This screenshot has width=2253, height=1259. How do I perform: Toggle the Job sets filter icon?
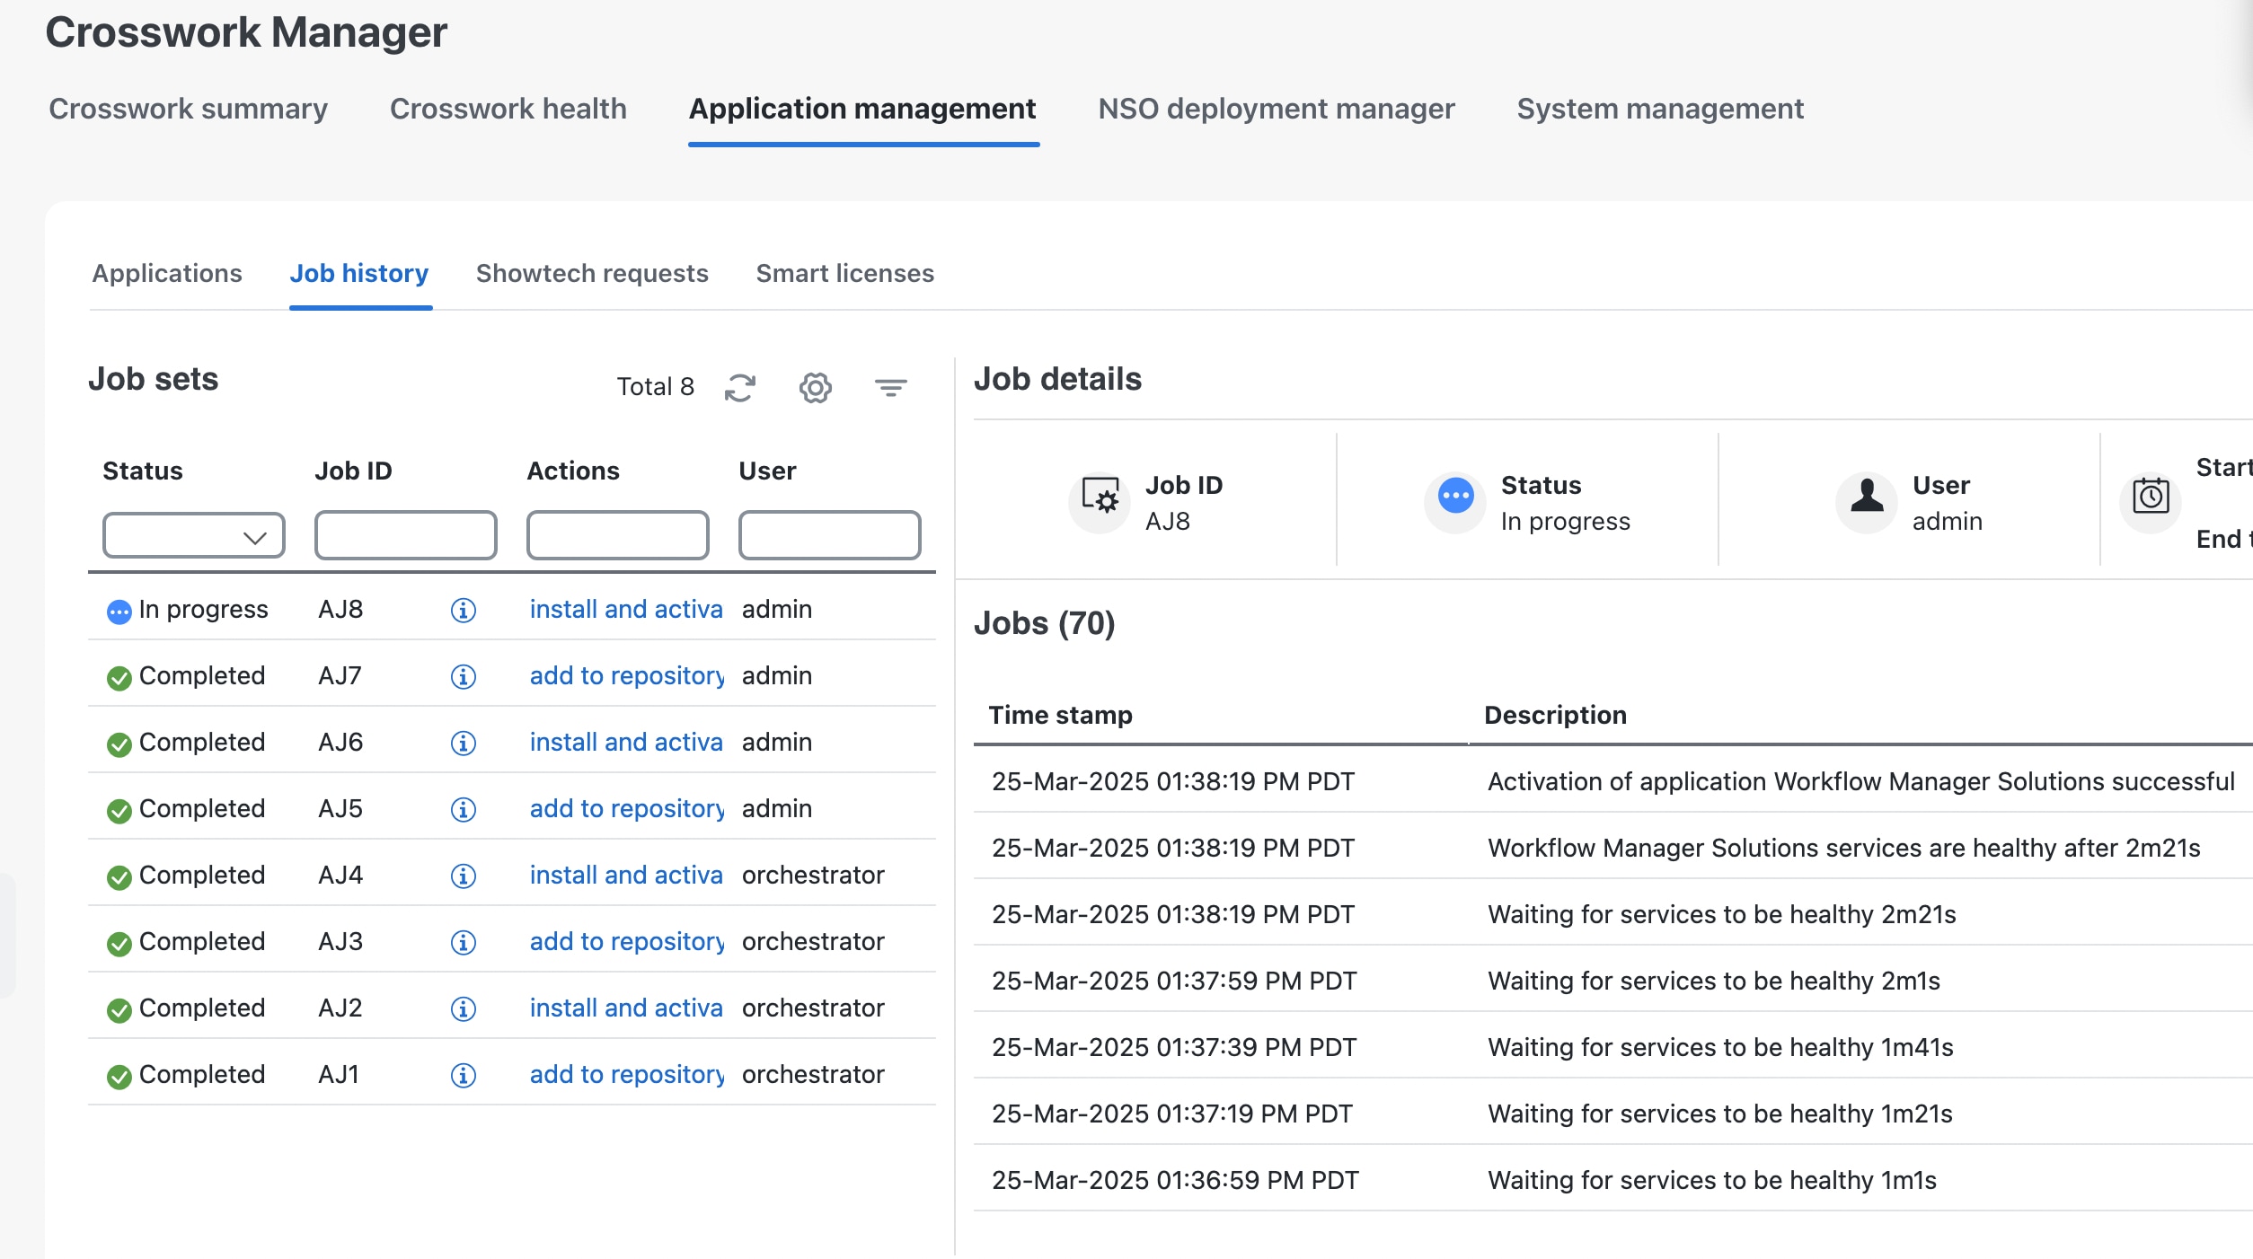(891, 388)
